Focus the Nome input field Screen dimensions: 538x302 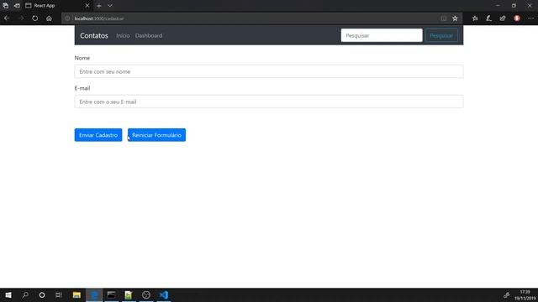269,71
